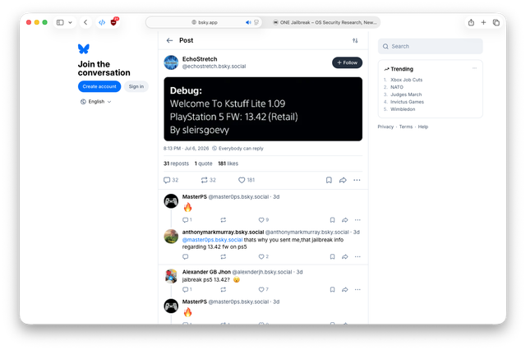Screen dimensions: 526x350
Task: Switch to ONE Jailbreak tab
Action: click(x=325, y=22)
